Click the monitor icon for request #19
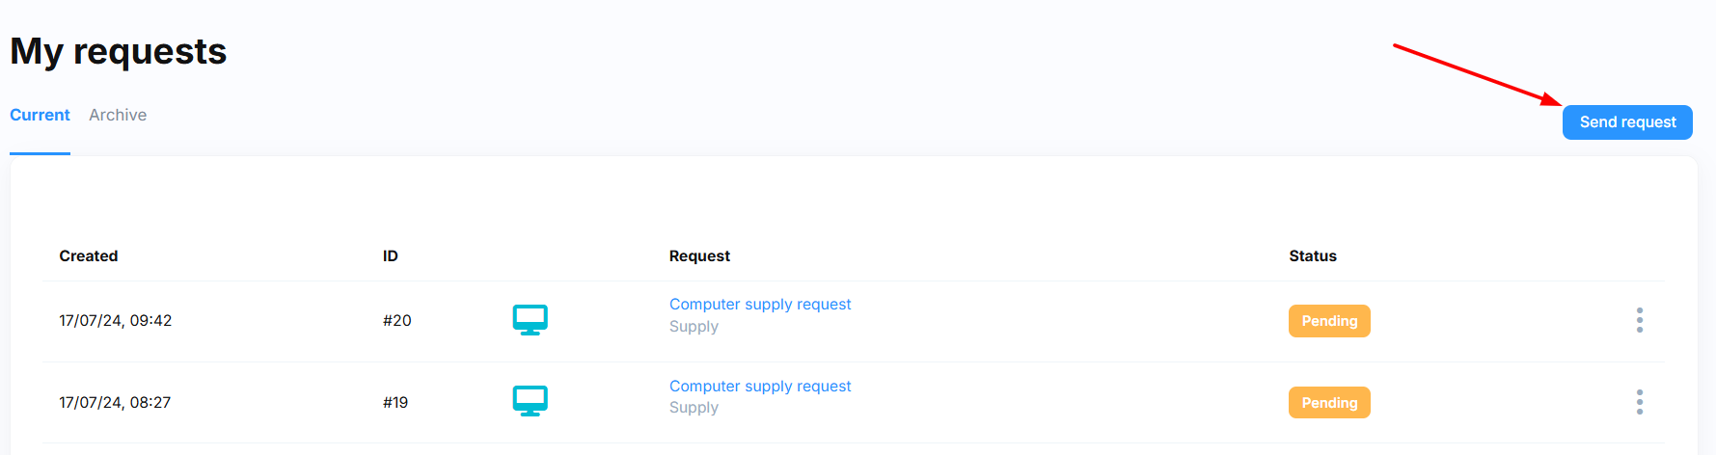The width and height of the screenshot is (1716, 455). click(530, 401)
